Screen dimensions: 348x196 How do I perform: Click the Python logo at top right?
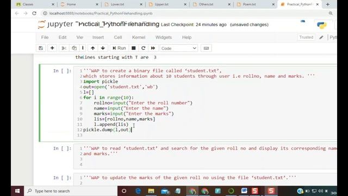tap(322, 25)
